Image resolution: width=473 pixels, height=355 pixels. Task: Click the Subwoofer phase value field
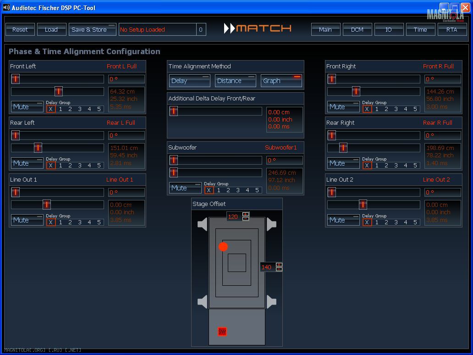coord(285,160)
